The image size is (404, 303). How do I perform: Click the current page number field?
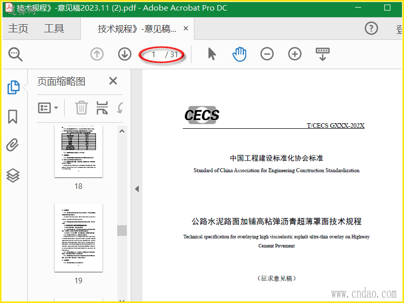(154, 55)
